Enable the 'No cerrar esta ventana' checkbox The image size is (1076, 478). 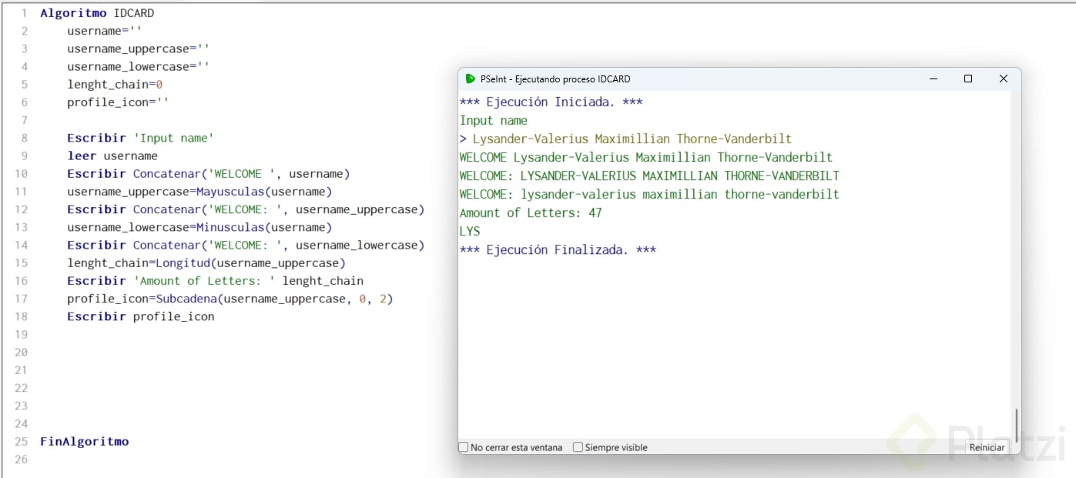coord(464,447)
